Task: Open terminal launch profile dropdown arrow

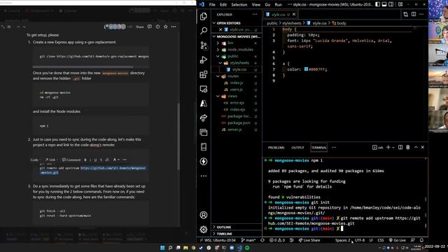Action: tap(393, 148)
